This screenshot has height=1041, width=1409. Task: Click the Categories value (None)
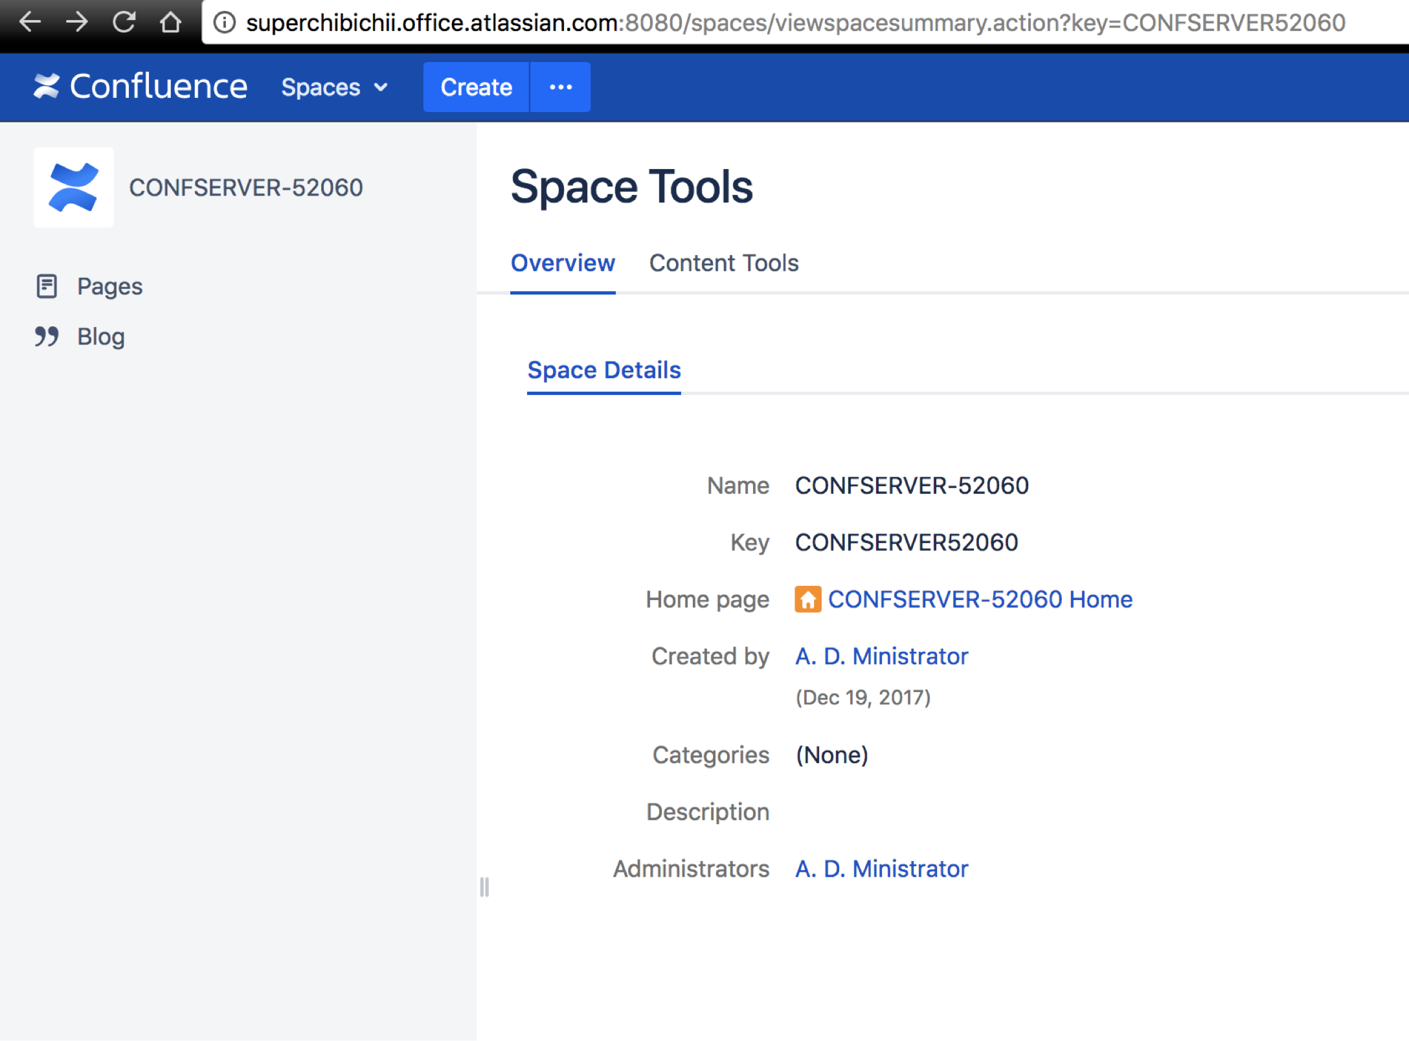click(832, 755)
